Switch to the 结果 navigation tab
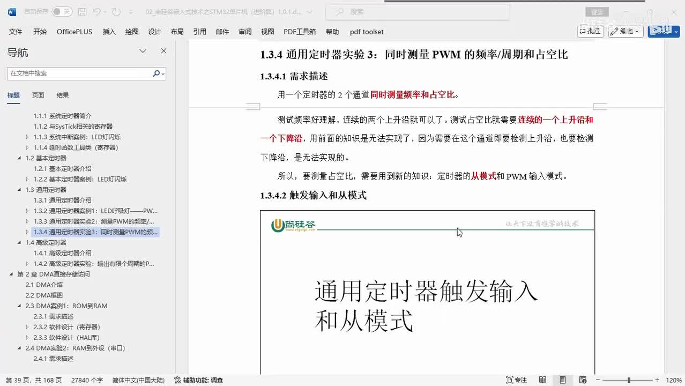 [x=63, y=95]
